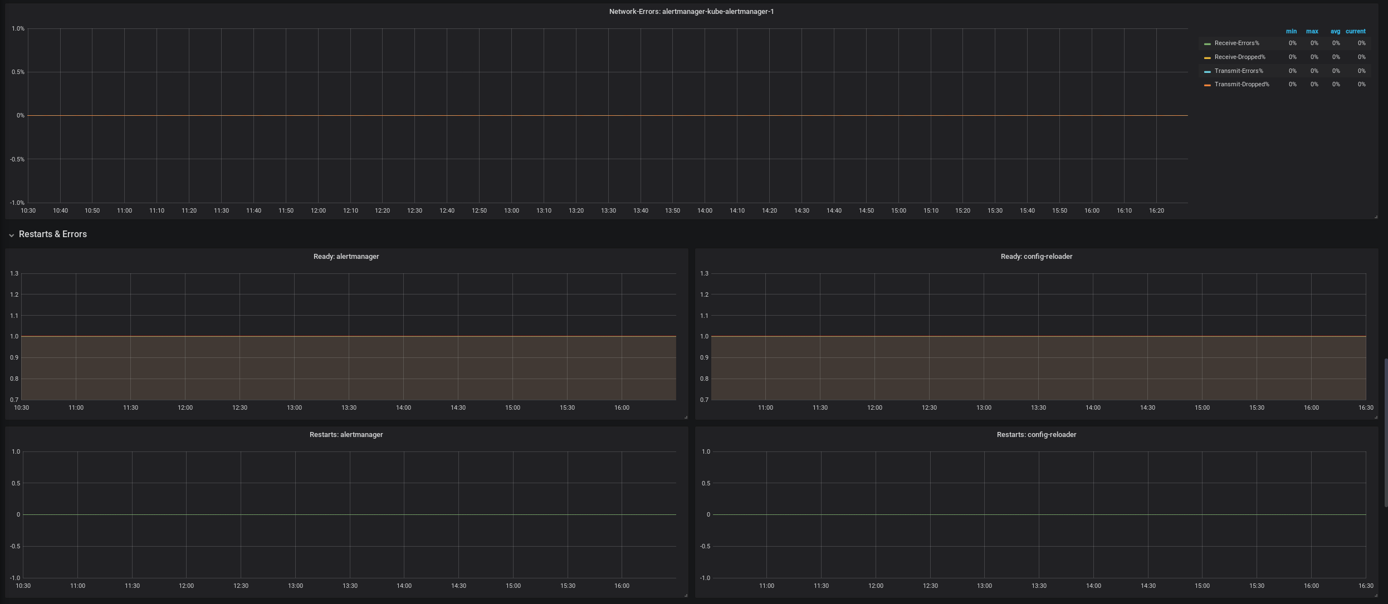Open the Ready: config-reloader panel title menu
1388x604 pixels.
1036,257
